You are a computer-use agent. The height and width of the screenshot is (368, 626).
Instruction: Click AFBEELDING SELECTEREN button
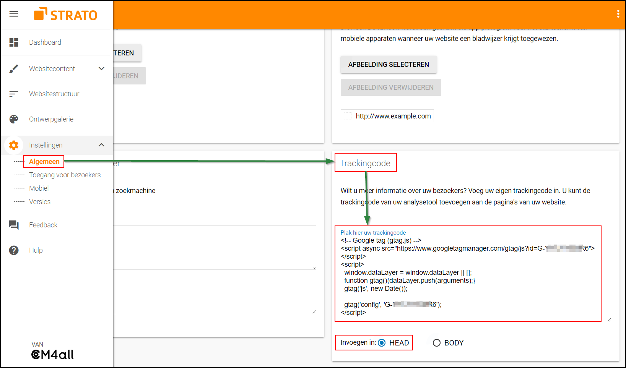(389, 65)
